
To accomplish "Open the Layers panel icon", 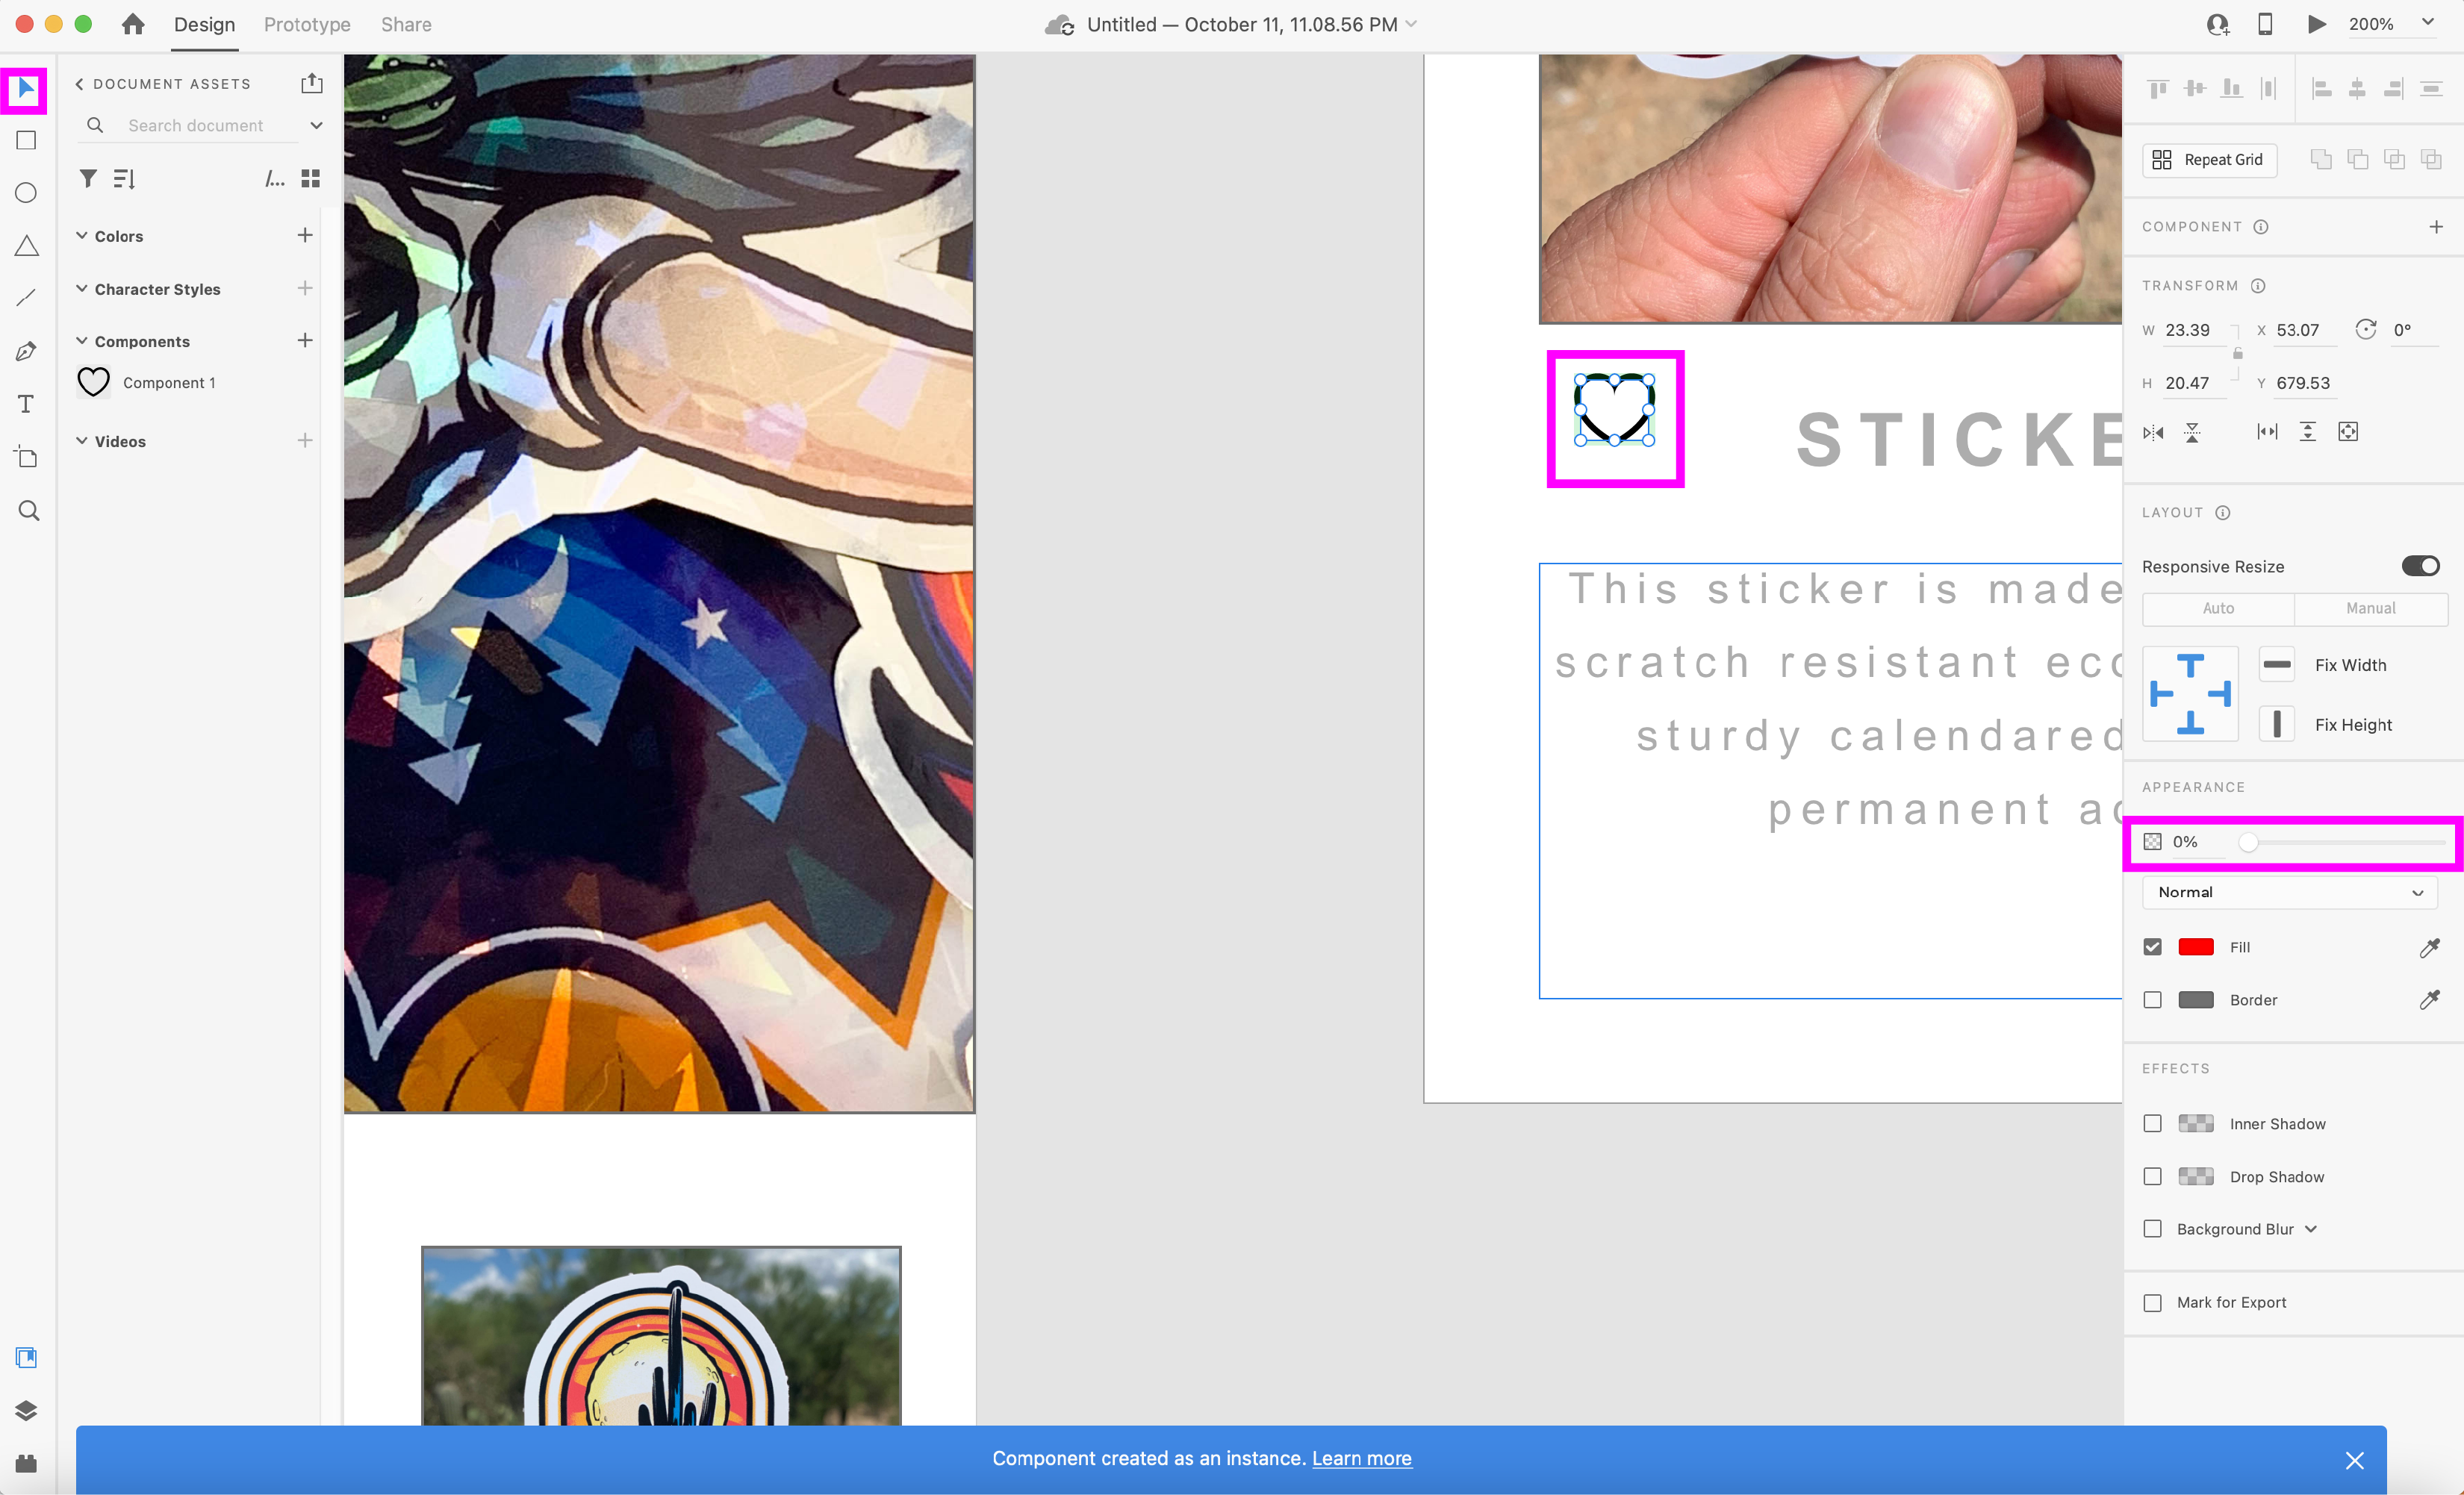I will [x=27, y=1410].
